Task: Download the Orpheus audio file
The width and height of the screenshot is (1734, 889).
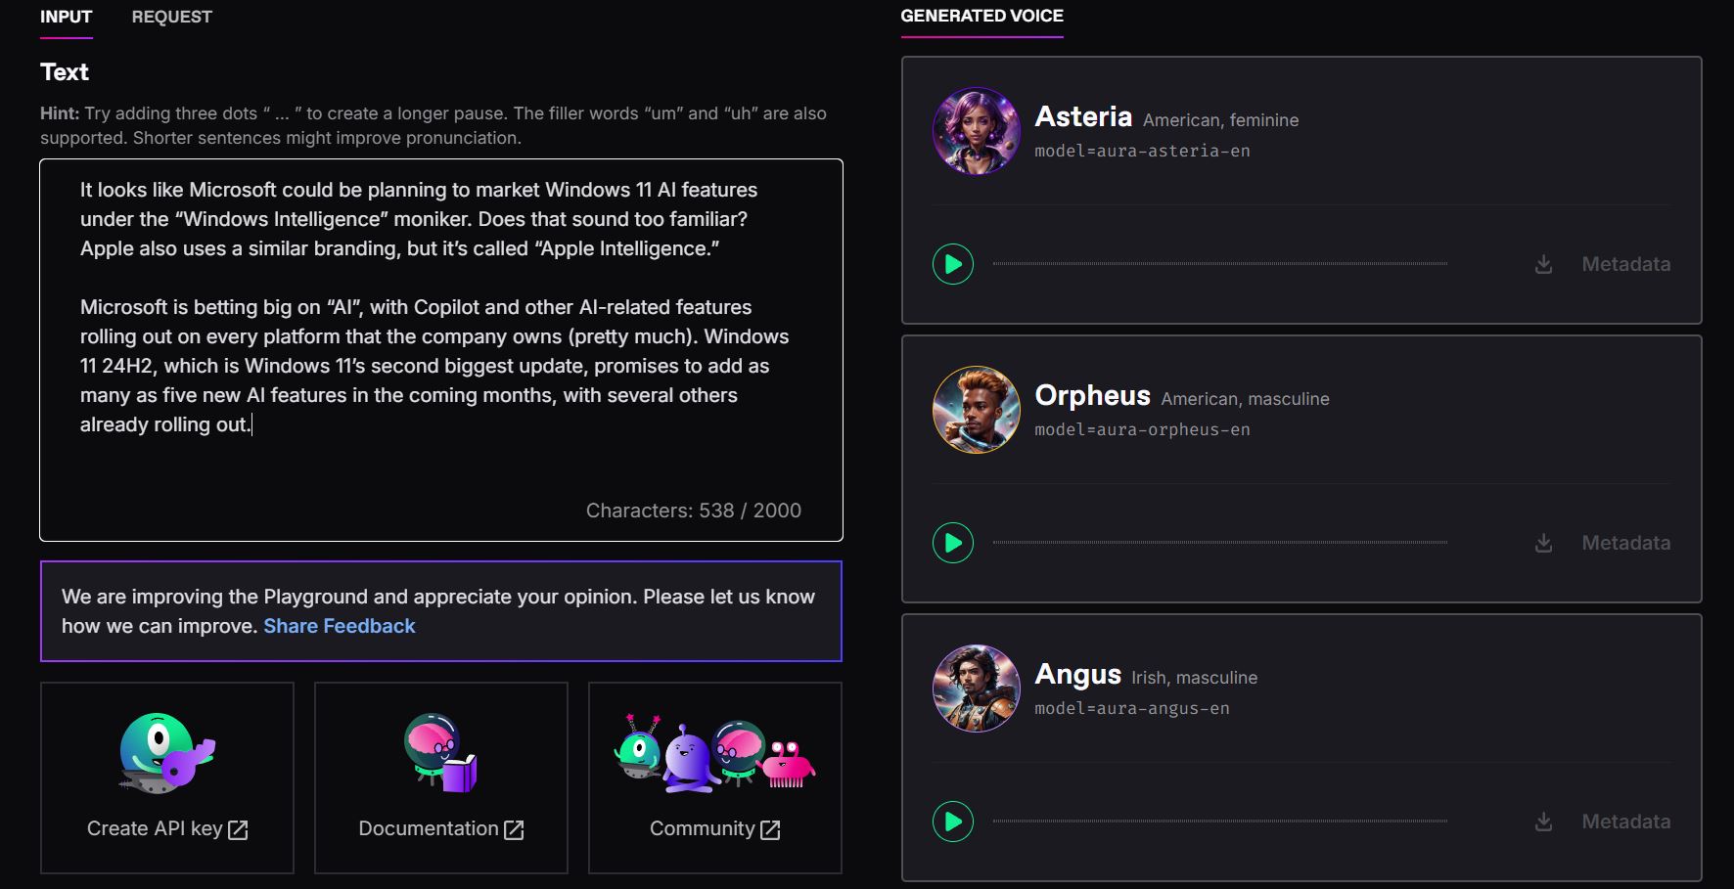Action: [1543, 543]
